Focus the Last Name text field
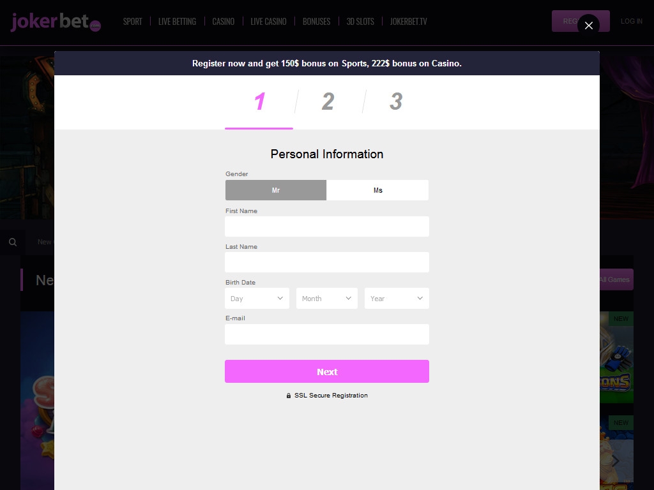 point(327,262)
